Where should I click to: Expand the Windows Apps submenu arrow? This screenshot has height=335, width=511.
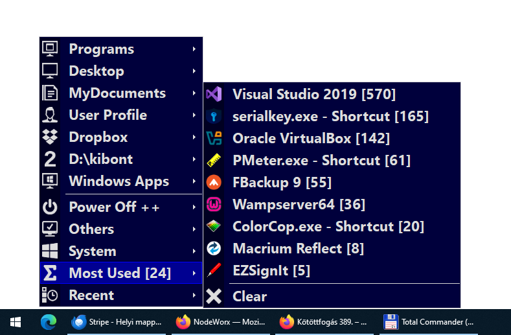pyautogui.click(x=194, y=181)
